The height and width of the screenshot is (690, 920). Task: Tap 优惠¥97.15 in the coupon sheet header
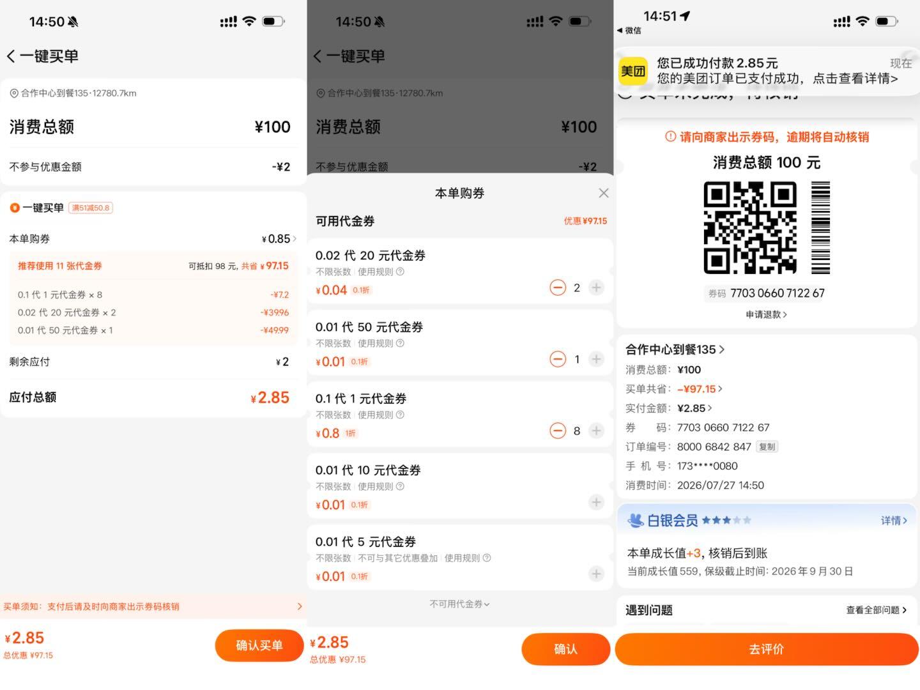click(585, 221)
